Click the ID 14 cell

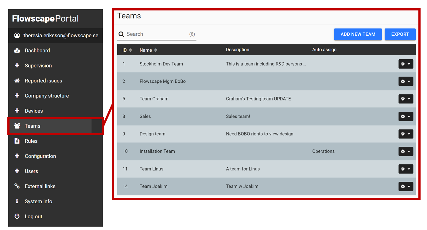[125, 187]
